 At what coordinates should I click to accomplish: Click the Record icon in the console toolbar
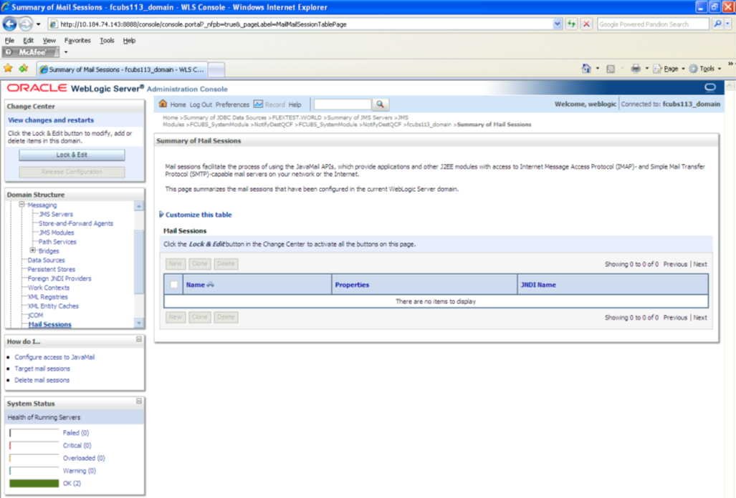258,104
